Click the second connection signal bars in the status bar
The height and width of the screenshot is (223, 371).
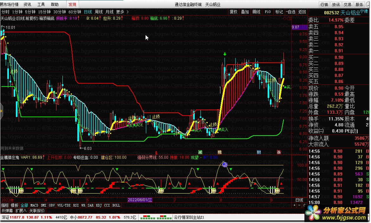pos(164,217)
